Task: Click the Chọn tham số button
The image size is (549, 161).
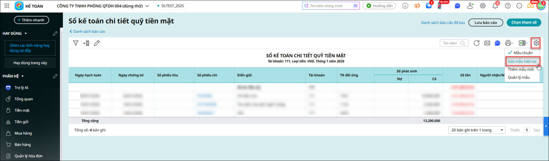Action: [524, 23]
